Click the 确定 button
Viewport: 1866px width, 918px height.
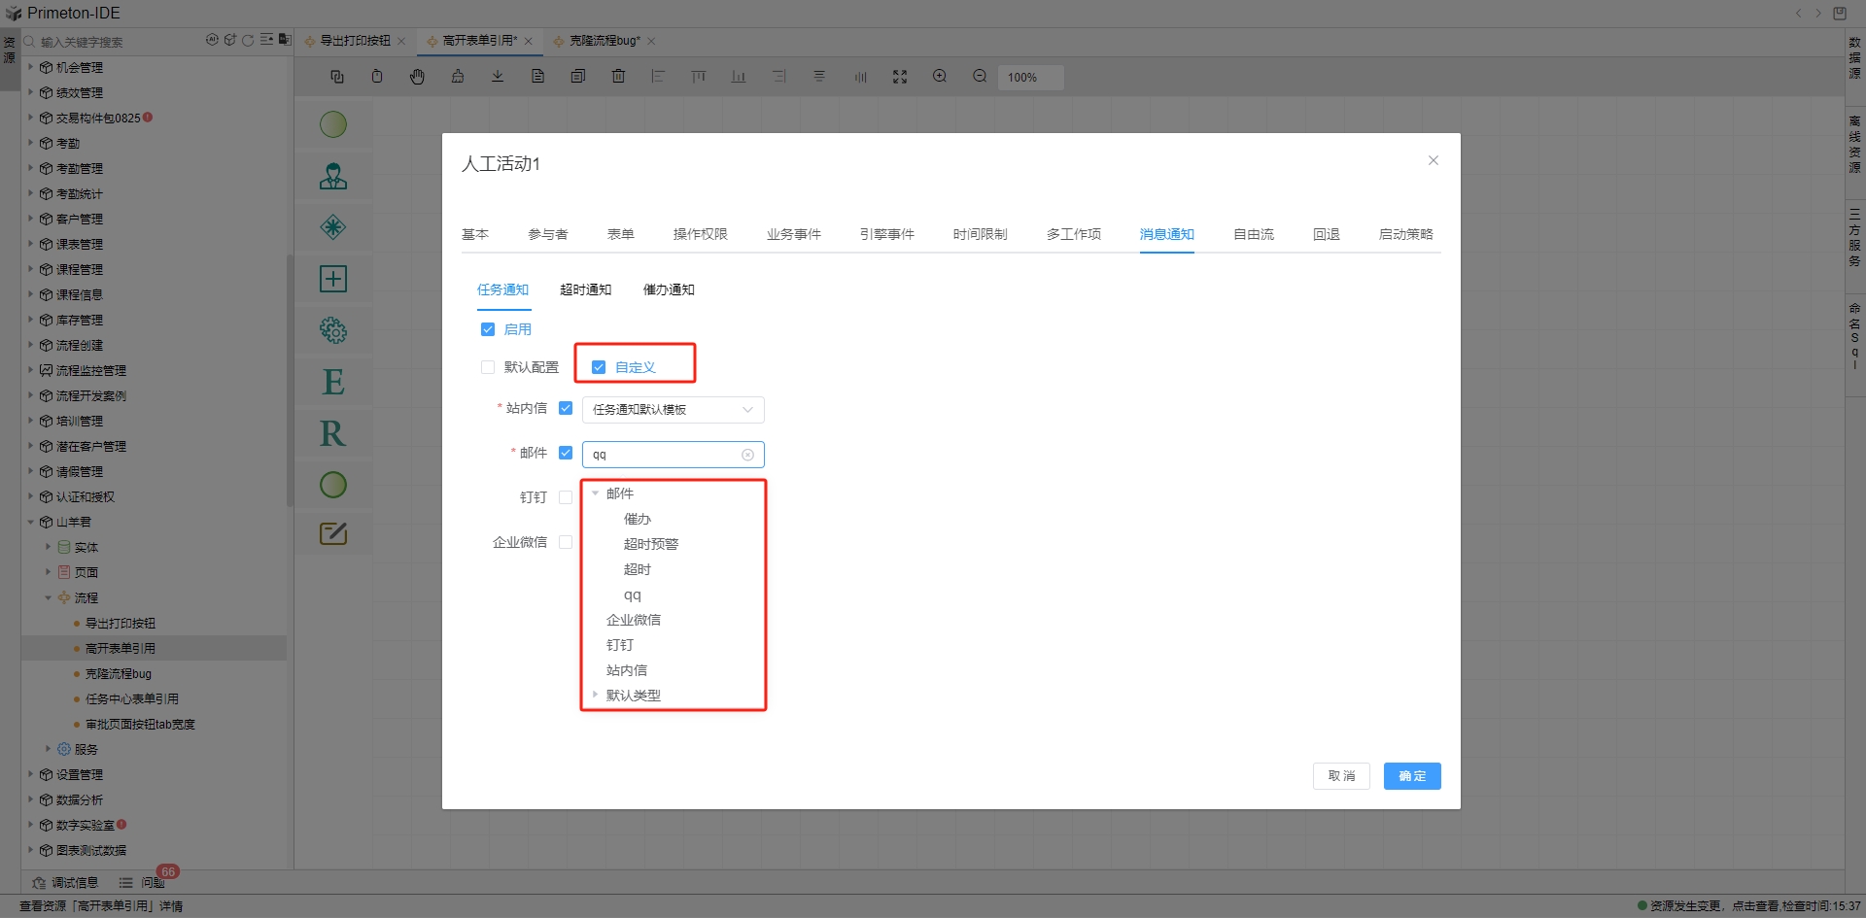click(x=1411, y=776)
